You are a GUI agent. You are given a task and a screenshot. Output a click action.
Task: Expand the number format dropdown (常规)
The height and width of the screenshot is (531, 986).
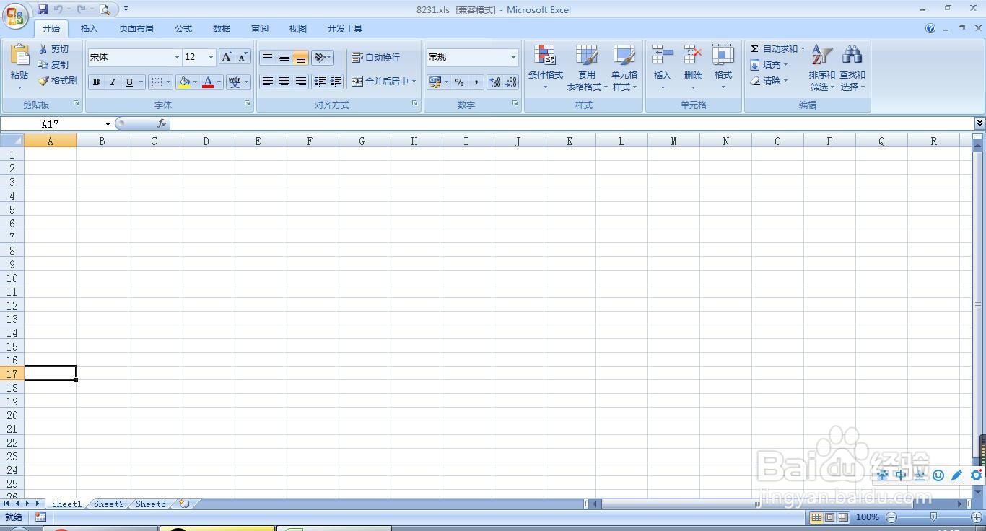513,57
